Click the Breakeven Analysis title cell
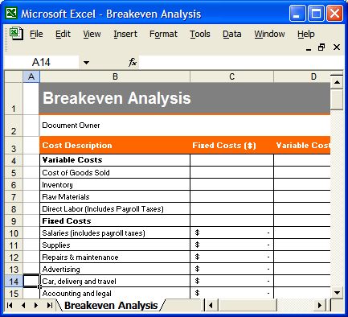This screenshot has width=348, height=317. [185, 98]
